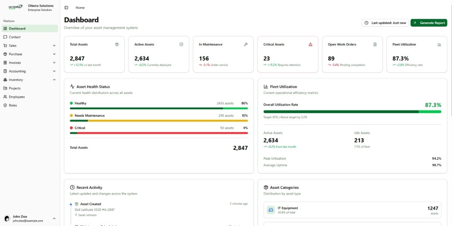452x226 pixels.
Task: Click the Home breadcrumb
Action: coord(80,8)
